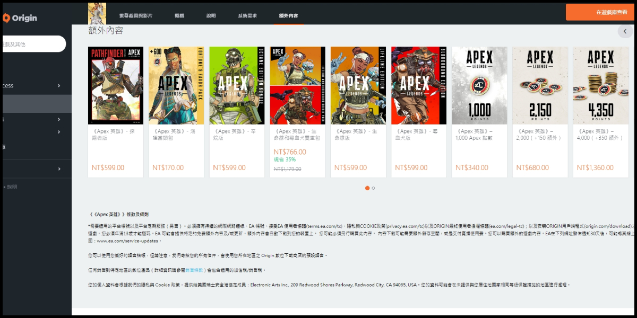Click the NT$680.00 price

(532, 167)
